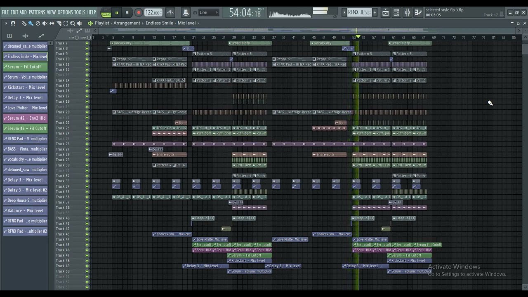The height and width of the screenshot is (297, 528).
Task: Click the Record button
Action: (x=139, y=12)
